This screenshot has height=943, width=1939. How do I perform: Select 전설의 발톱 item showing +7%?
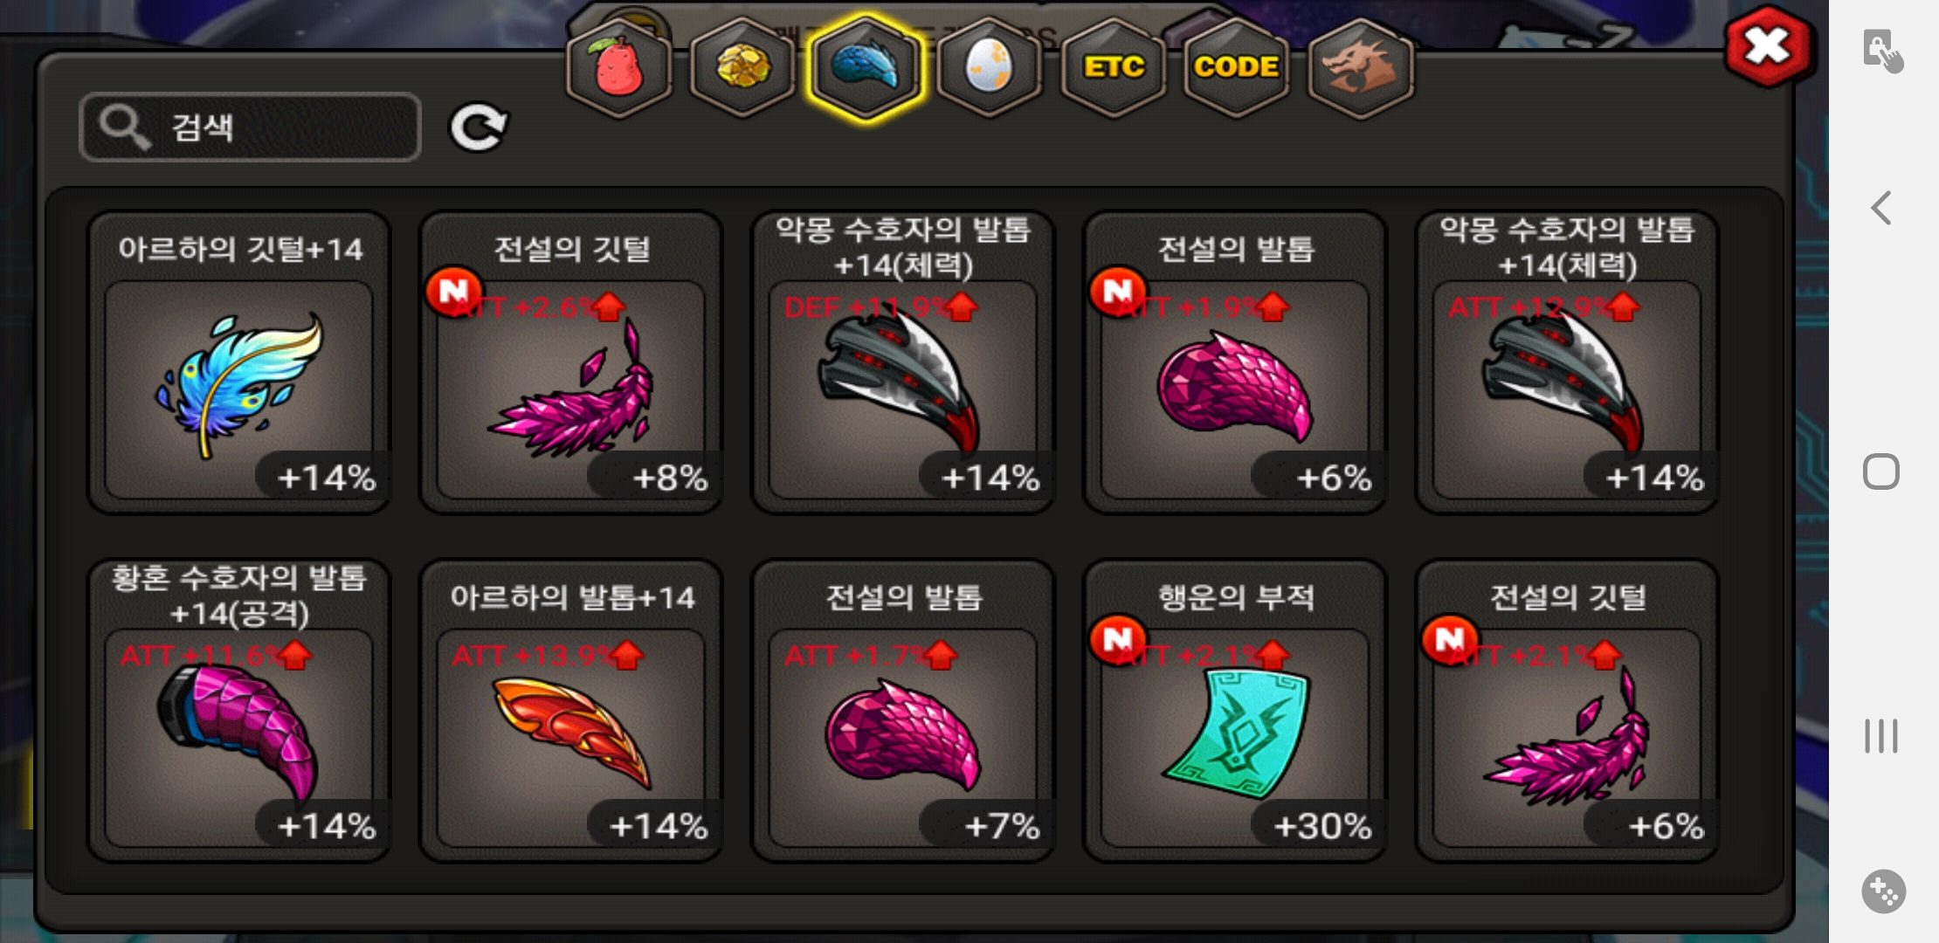point(903,711)
